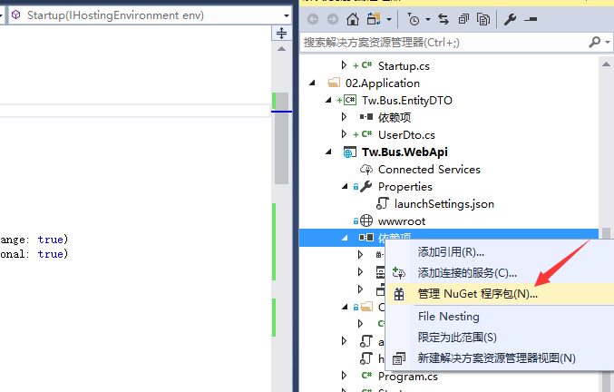Click the editor split window handle
The width and height of the screenshot is (614, 392).
pos(281,33)
